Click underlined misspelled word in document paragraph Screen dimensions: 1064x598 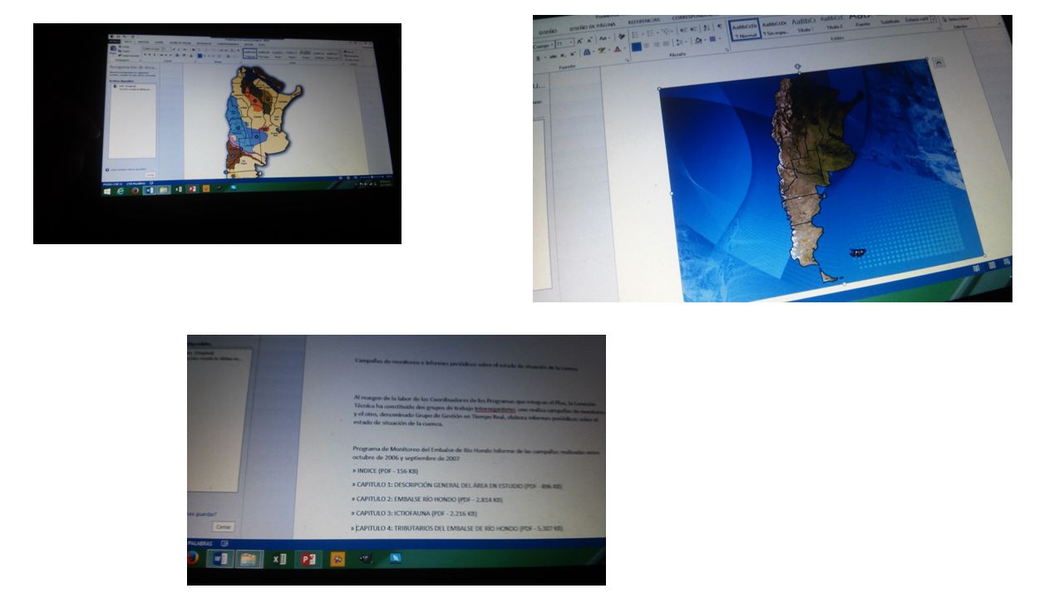click(x=494, y=408)
